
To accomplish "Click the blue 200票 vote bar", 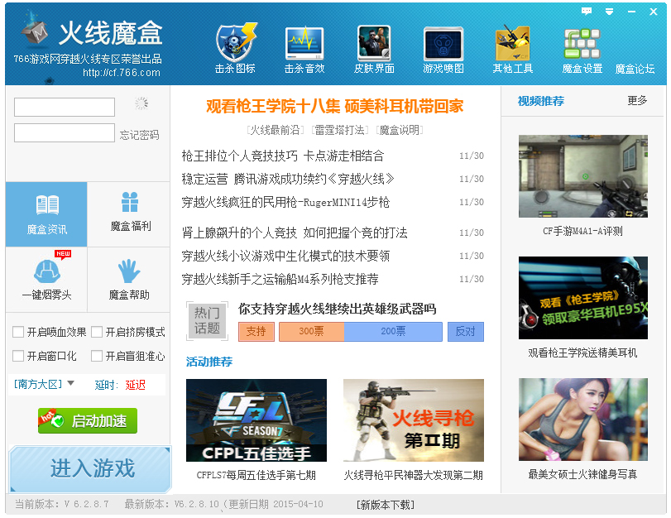I will point(393,331).
